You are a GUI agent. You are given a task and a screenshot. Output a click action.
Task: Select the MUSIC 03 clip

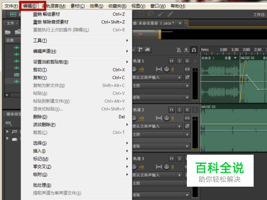tap(234, 128)
